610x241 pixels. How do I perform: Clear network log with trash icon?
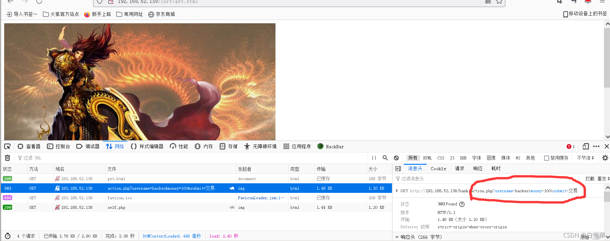(8, 158)
